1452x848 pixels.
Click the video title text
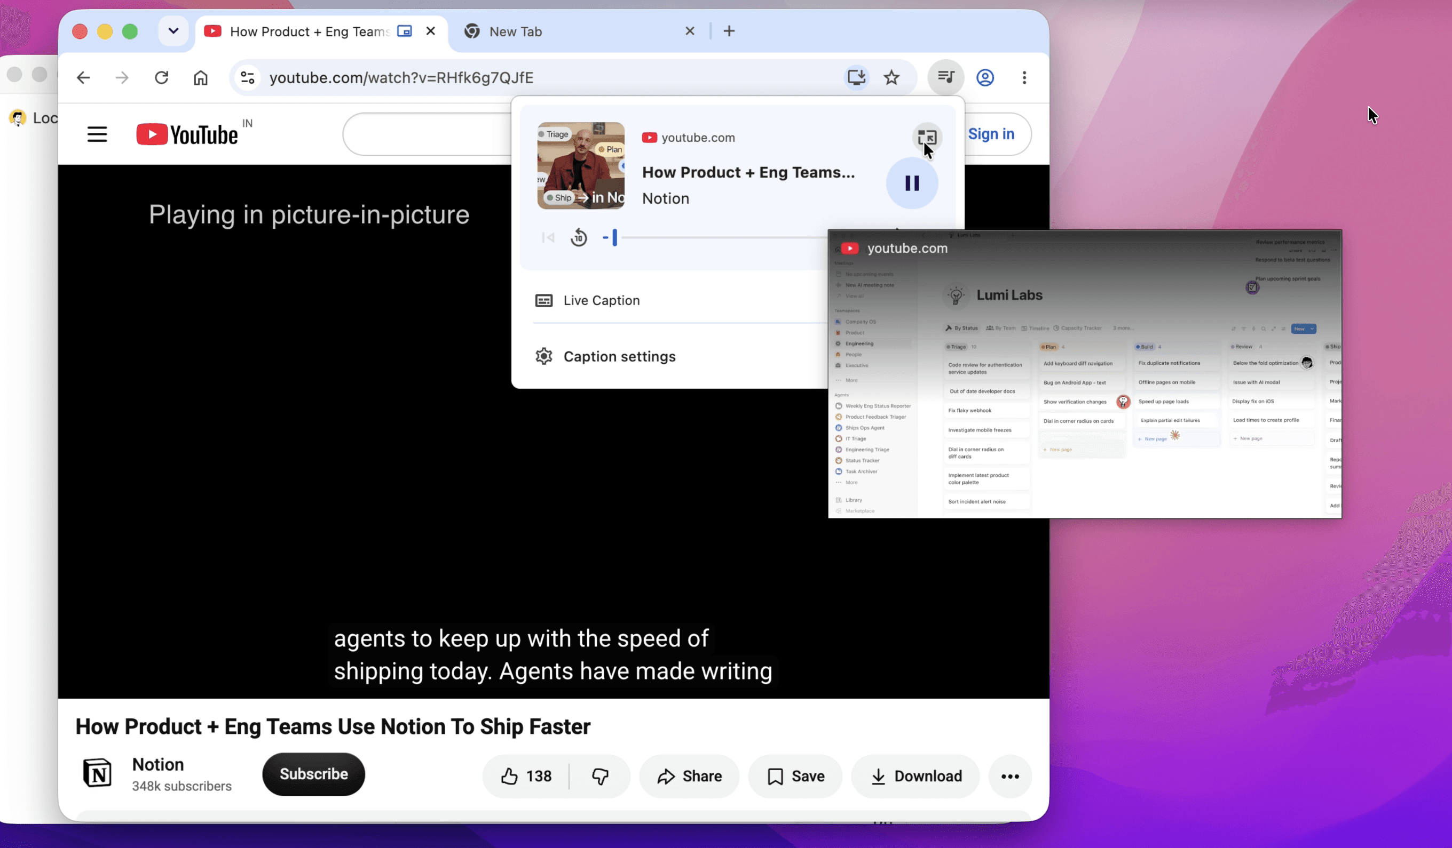[x=333, y=726]
